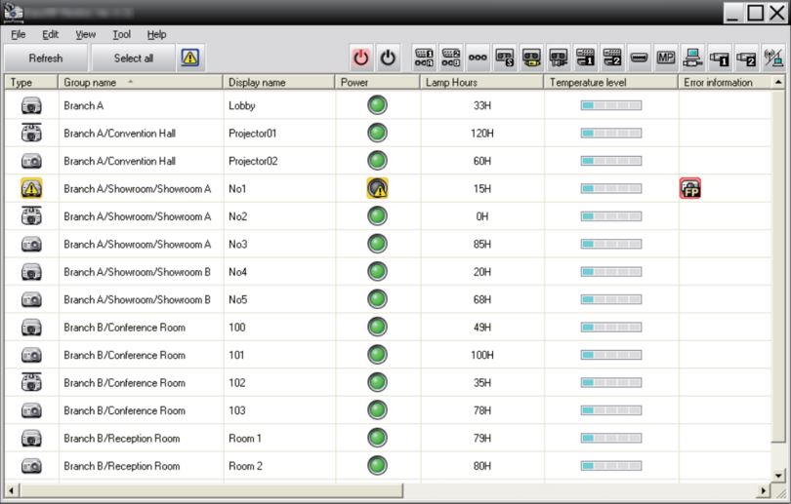The width and height of the screenshot is (791, 504).
Task: Click the yellow warning filter toolbar icon
Action: point(189,58)
